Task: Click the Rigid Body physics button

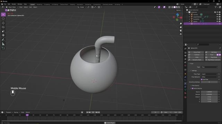Action: pos(213,57)
